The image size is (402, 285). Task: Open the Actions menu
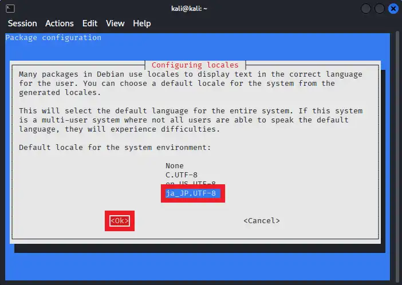click(x=60, y=23)
